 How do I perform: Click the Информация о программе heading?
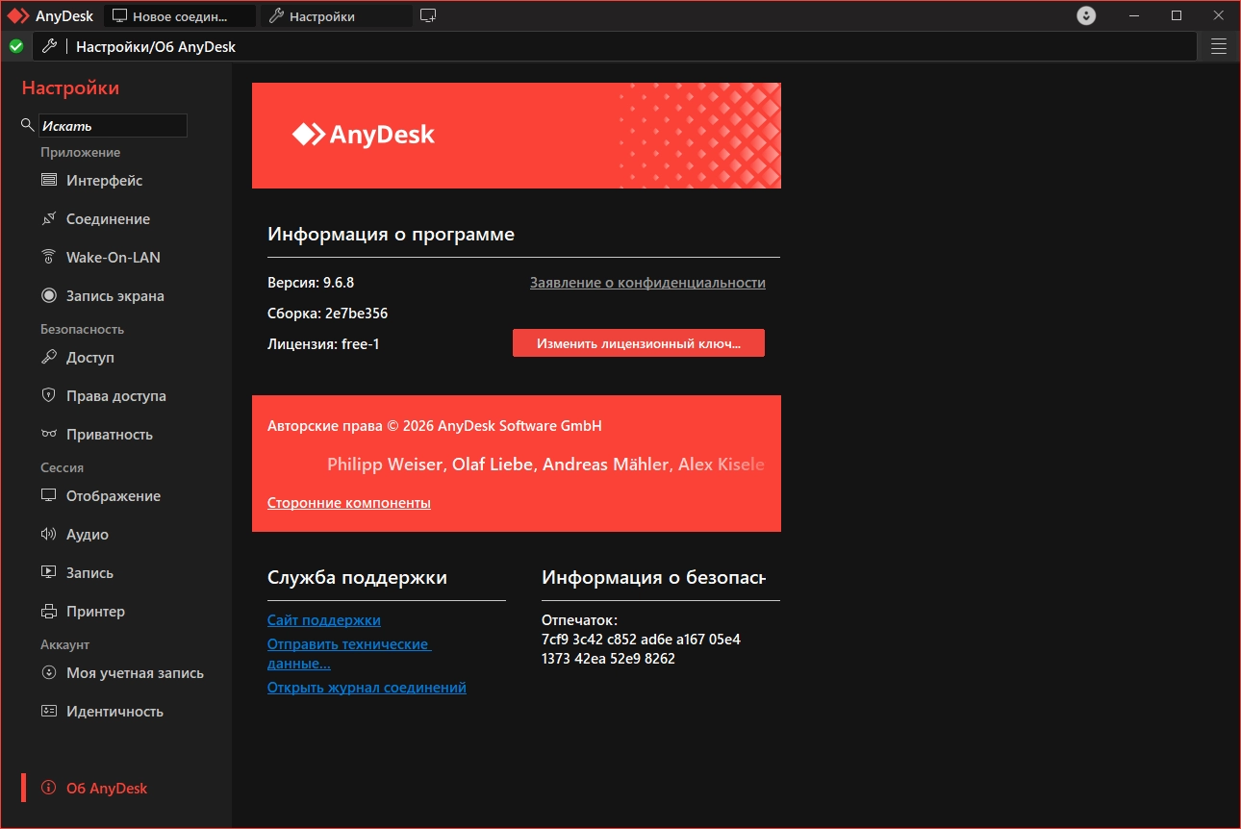(x=391, y=235)
